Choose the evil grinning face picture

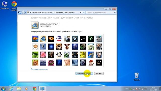(x=99, y=62)
